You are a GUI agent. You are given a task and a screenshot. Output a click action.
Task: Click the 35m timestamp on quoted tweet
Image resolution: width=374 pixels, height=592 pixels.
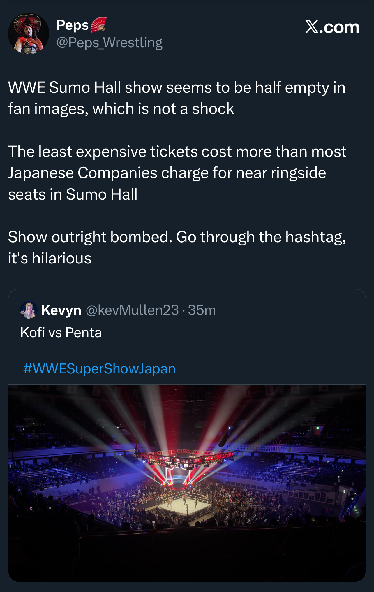202,310
